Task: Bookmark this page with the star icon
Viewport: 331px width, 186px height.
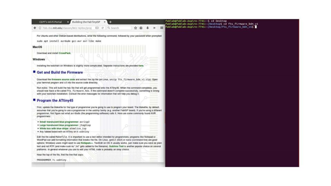Action: point(136,28)
